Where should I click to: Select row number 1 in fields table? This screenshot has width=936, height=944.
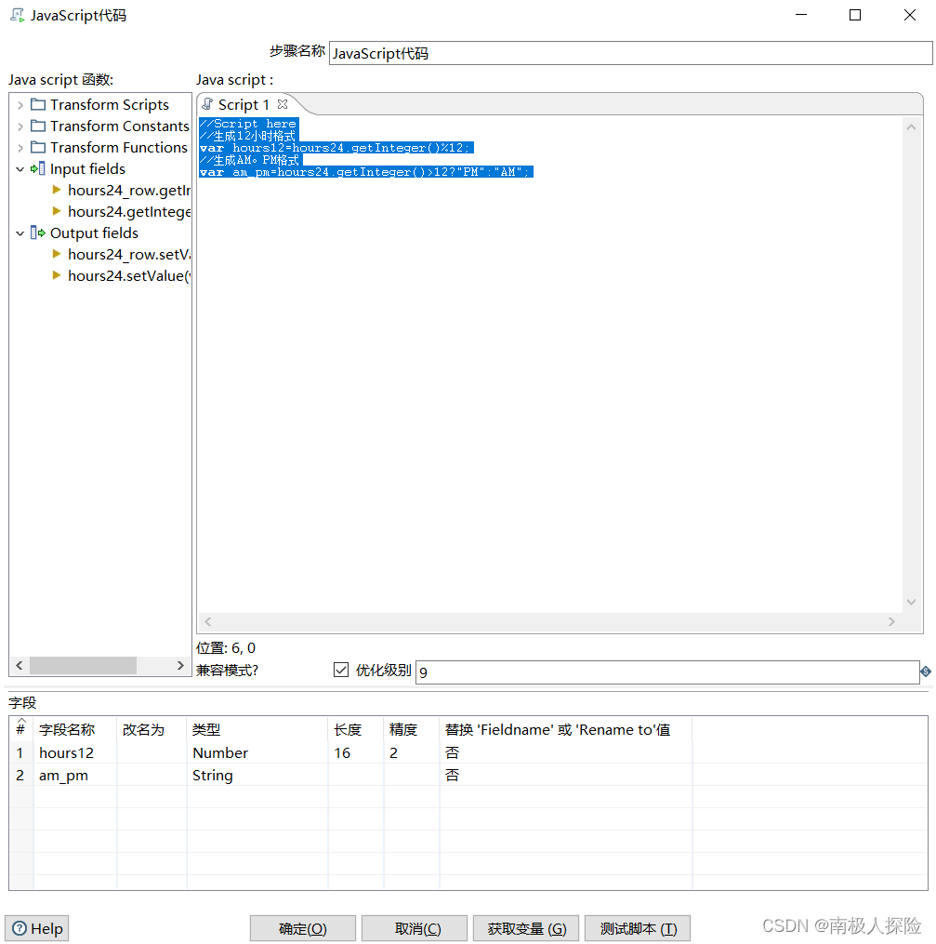(x=21, y=753)
